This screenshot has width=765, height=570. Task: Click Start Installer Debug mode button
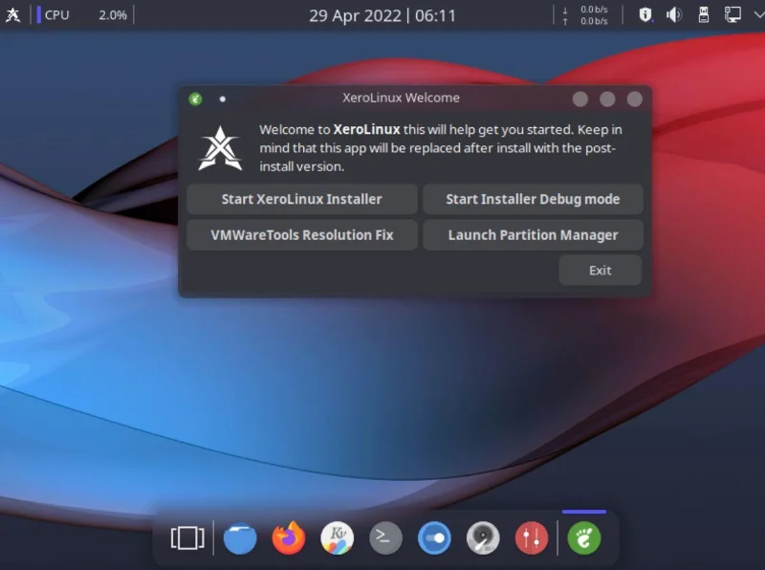[x=533, y=199]
